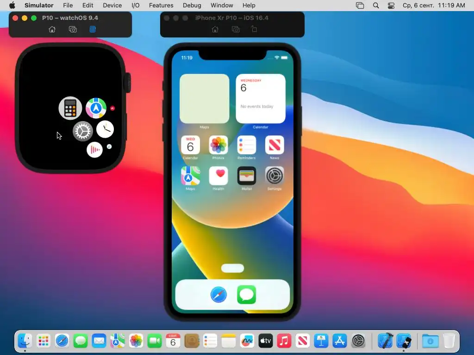Open the Apple menu
474x355 pixels.
pos(12,6)
